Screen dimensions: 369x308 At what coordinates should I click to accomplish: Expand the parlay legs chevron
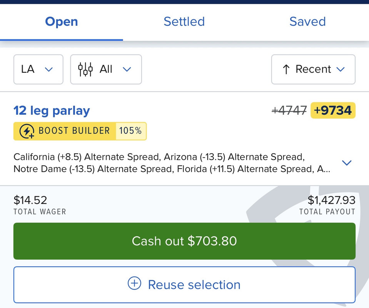(347, 163)
